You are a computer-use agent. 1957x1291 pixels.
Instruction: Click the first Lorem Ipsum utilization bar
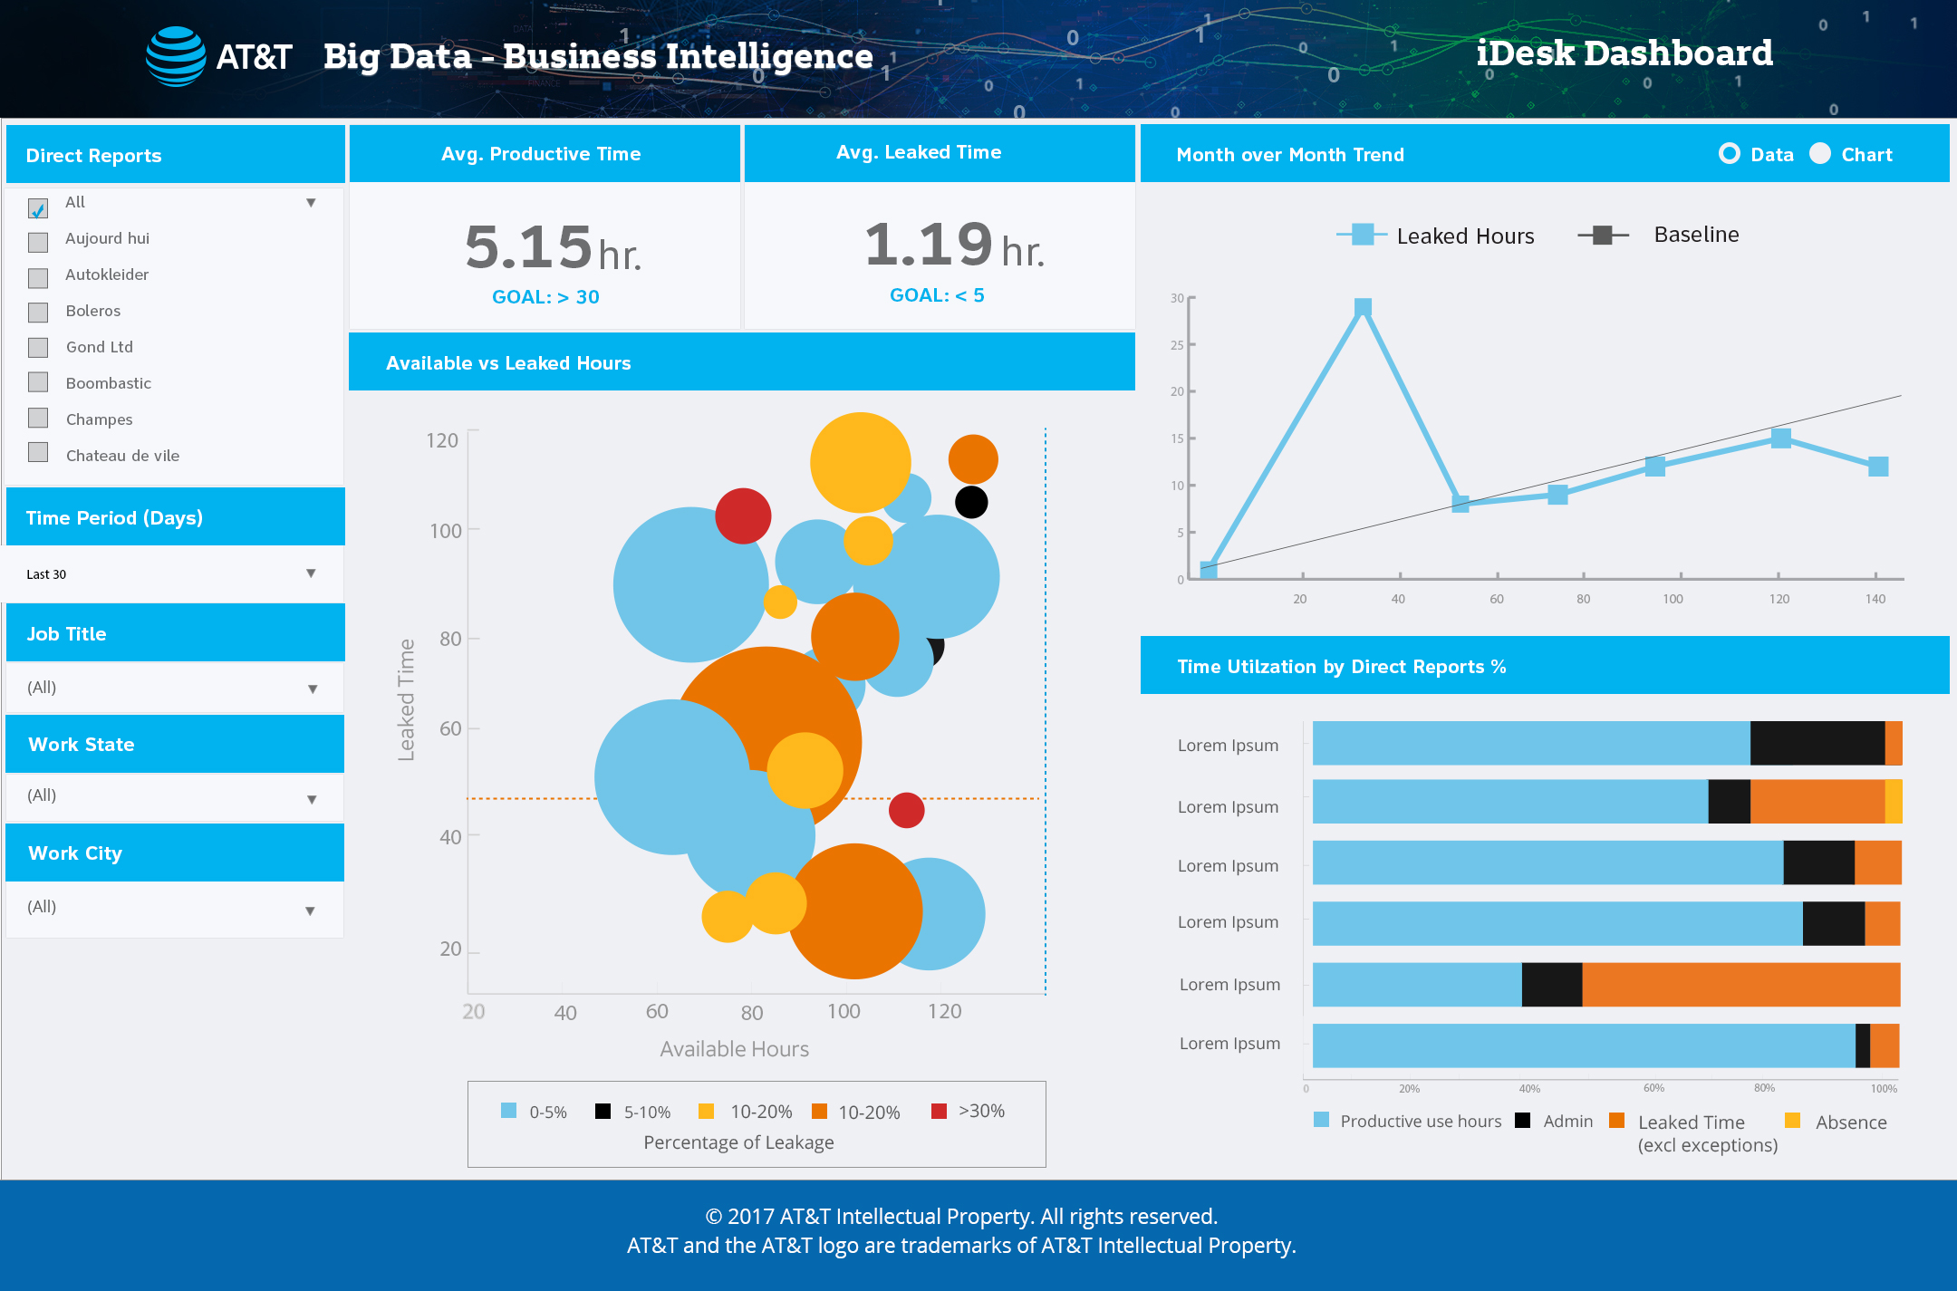(x=1531, y=744)
